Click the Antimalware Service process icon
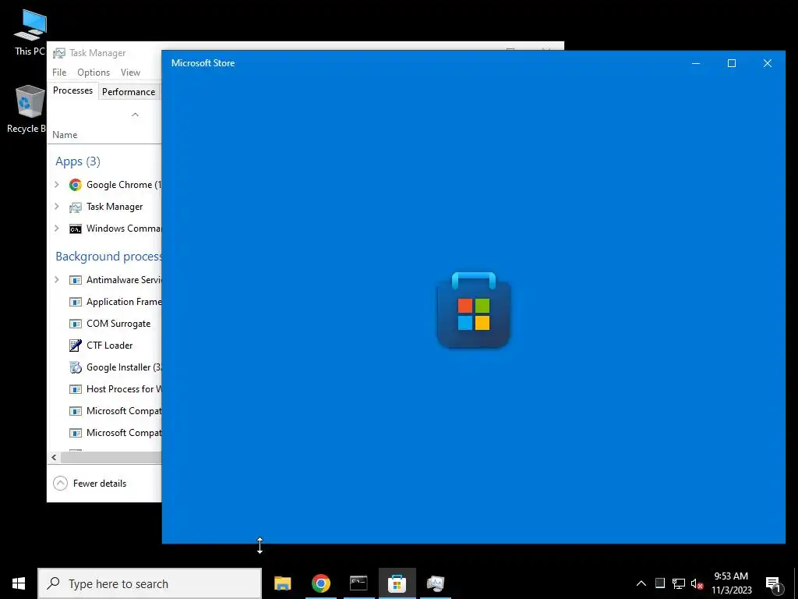The height and width of the screenshot is (599, 798). pos(76,280)
